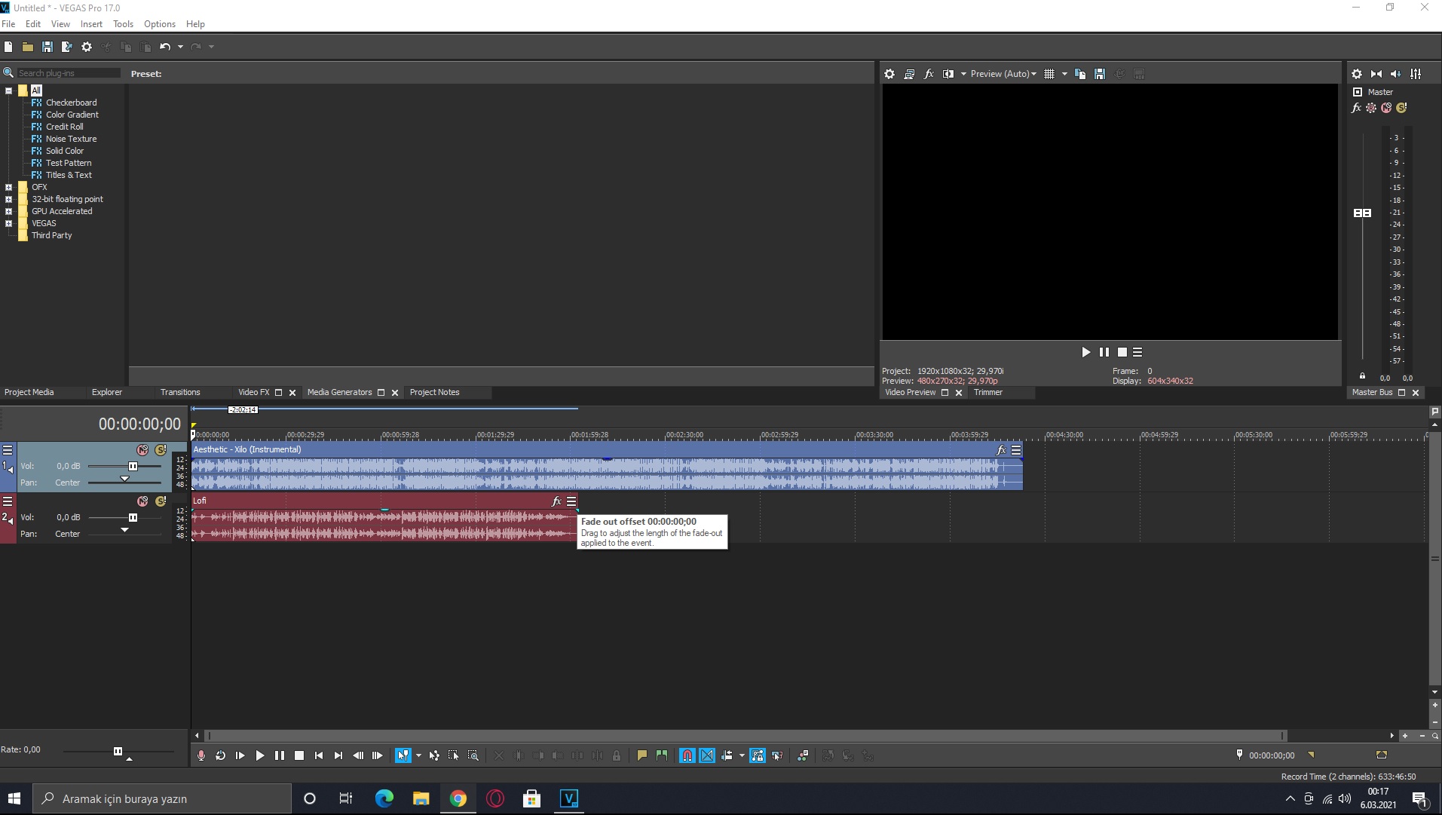Viewport: 1442px width, 815px height.
Task: Open overlays grid dropdown arrow
Action: 1064,74
